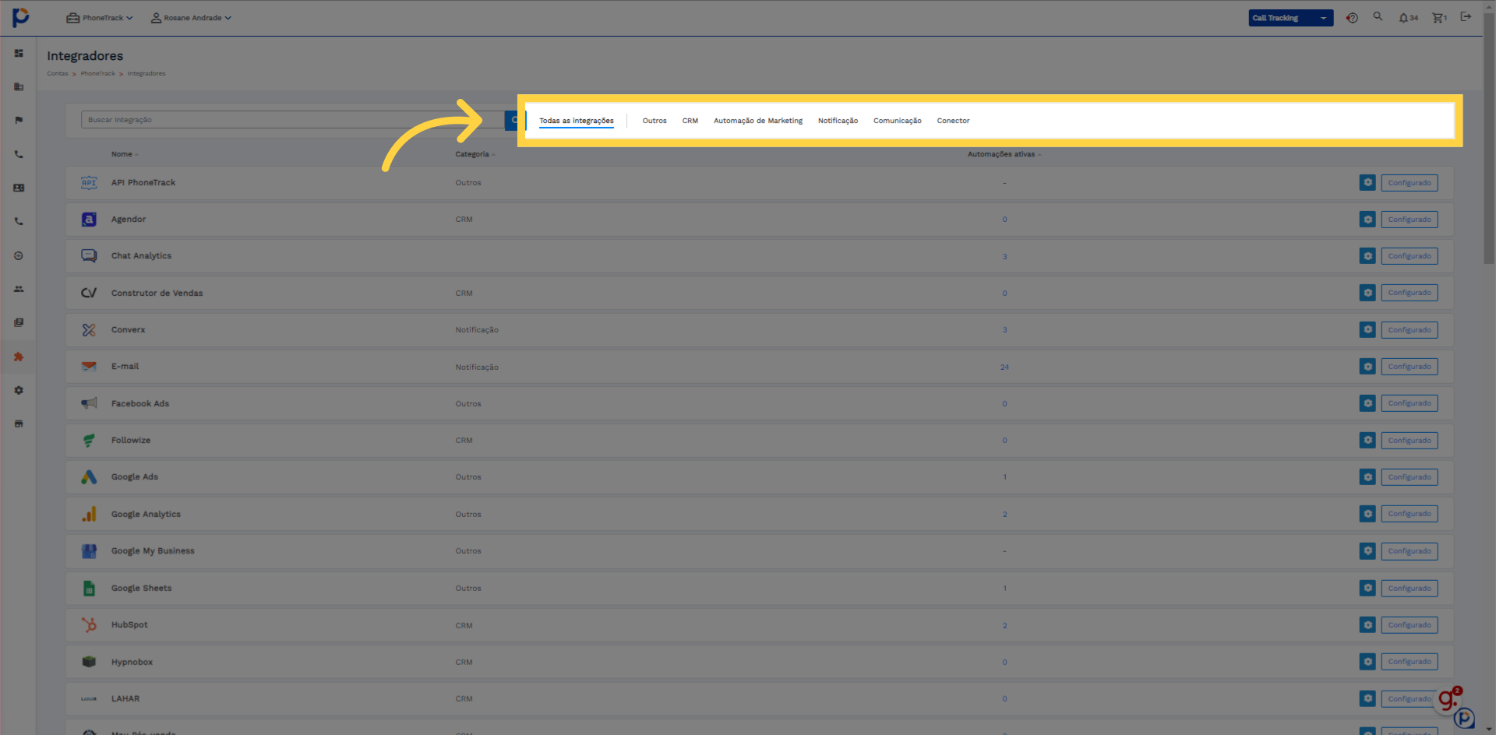Click Configurado button for Facebook Ads
This screenshot has width=1496, height=735.
point(1410,403)
